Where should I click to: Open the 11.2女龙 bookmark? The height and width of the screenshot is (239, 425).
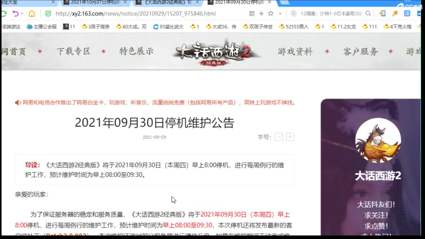coord(344,27)
